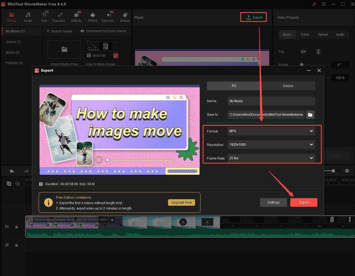Select the Filters icon
Viewport: 355px width, 276px height.
click(x=93, y=17)
